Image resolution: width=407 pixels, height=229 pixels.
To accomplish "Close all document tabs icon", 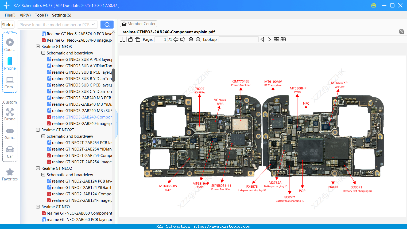I will pos(401,32).
